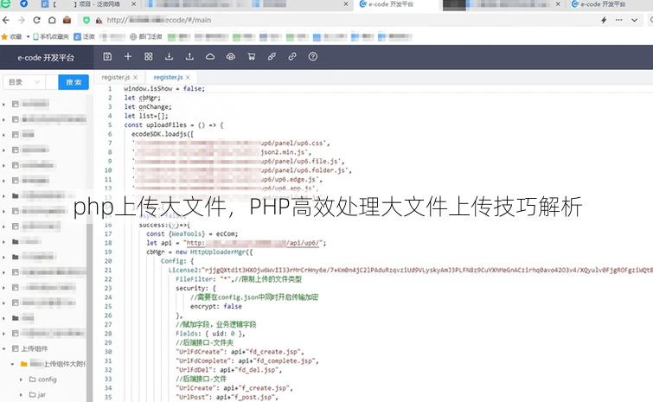
Task: Close the 项目 - 泛微网络 browser tab
Action: (133, 4)
